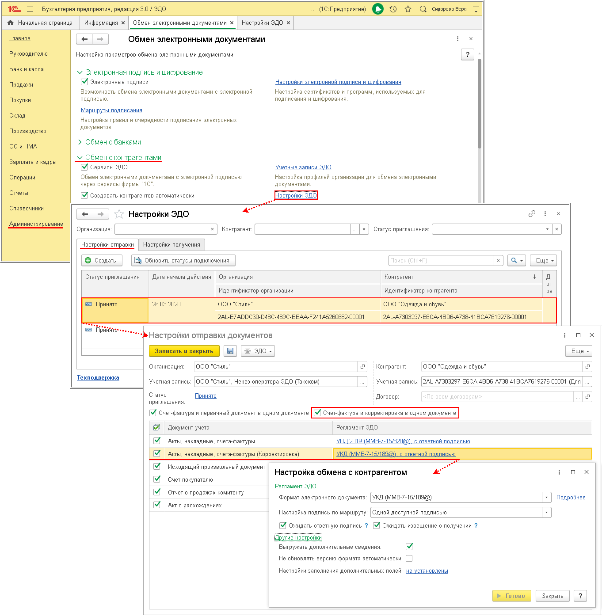602x616 pixels.
Task: Toggle Ожидать ответную подпись checkbox
Action: point(283,525)
